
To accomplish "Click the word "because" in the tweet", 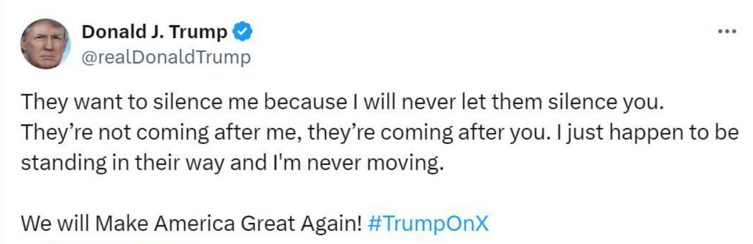I will (308, 101).
